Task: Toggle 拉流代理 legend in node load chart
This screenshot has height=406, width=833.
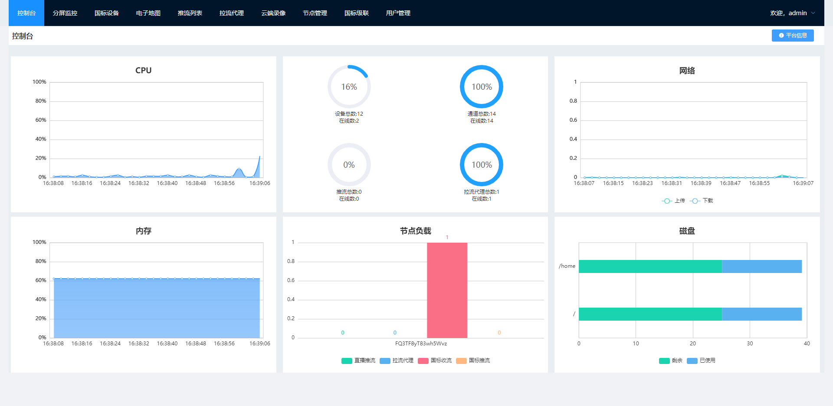Action: point(397,361)
